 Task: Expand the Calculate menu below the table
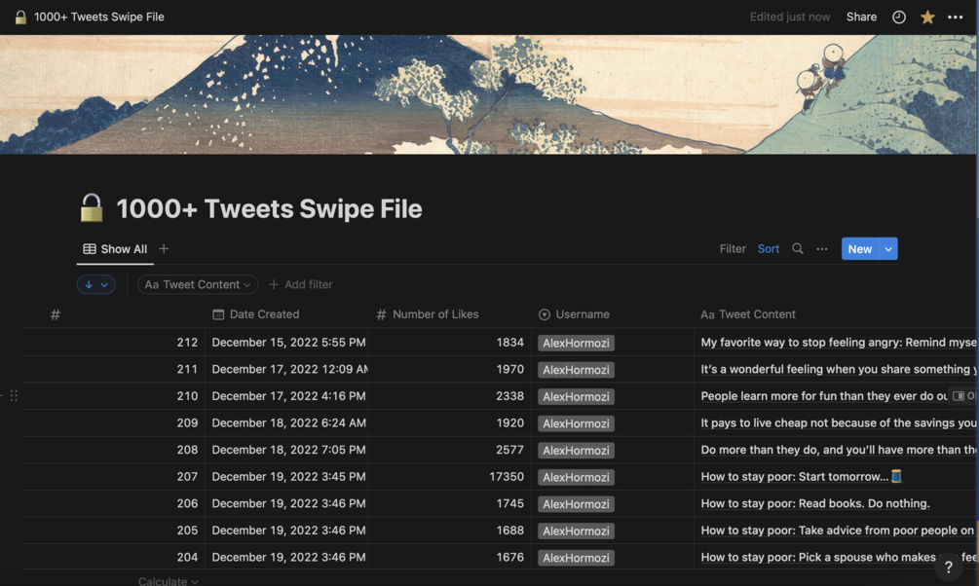169,581
